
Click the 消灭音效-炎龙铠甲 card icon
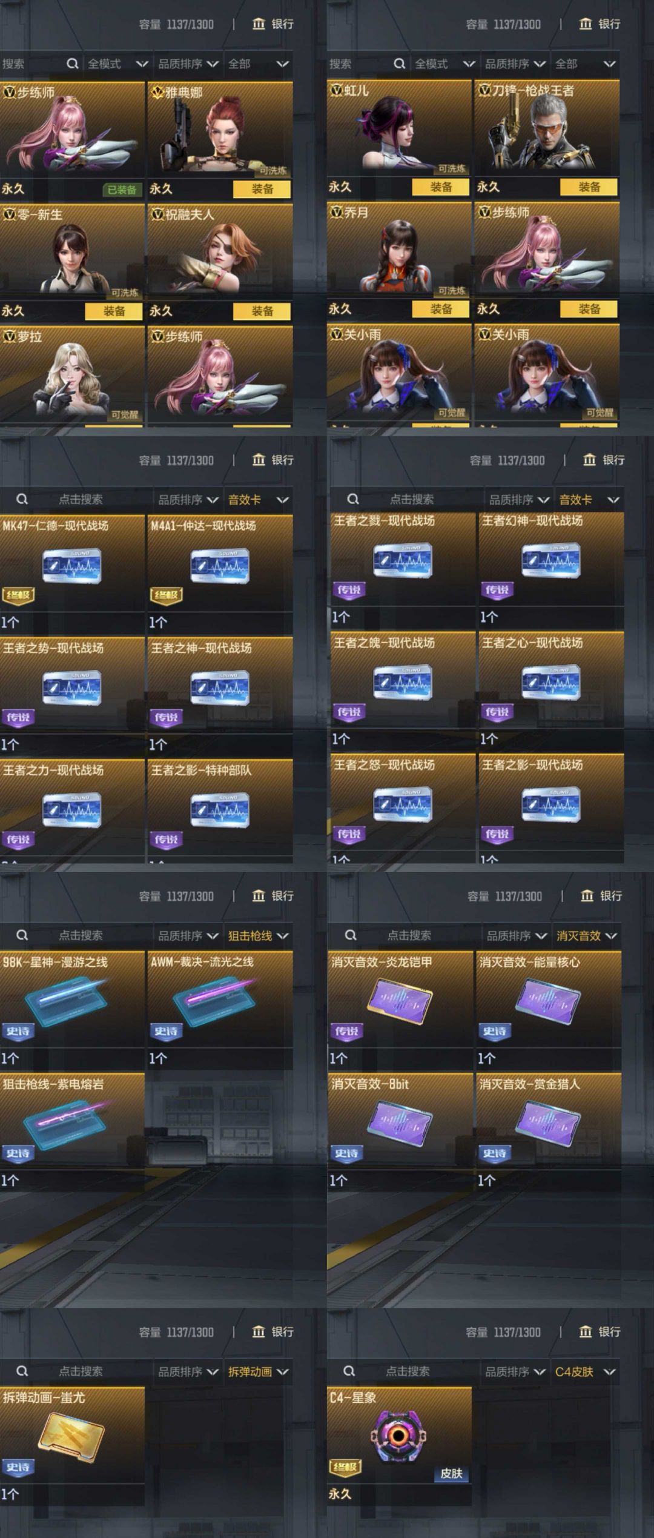[x=400, y=1001]
